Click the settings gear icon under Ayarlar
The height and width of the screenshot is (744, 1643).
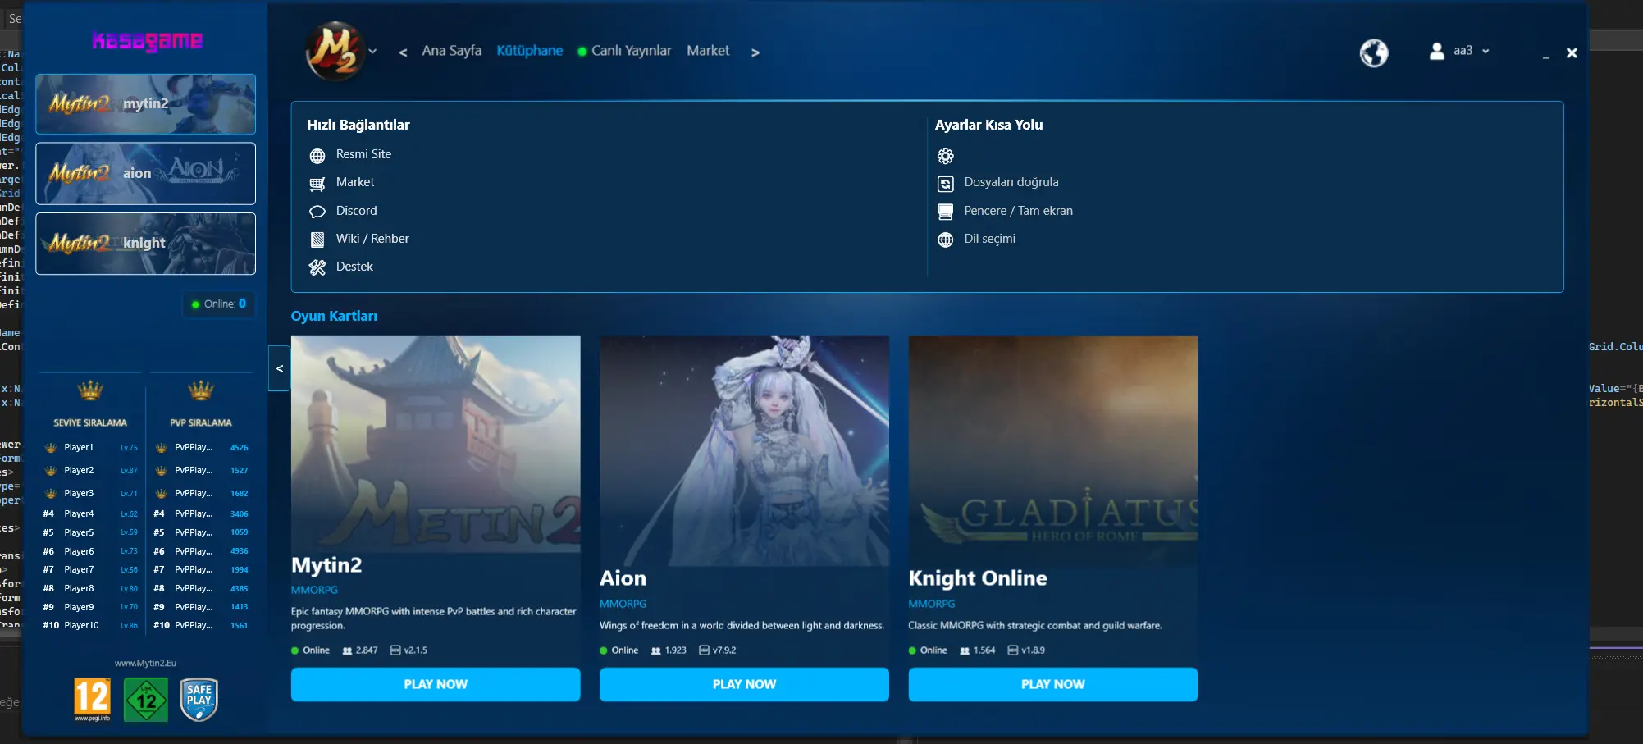coord(945,156)
